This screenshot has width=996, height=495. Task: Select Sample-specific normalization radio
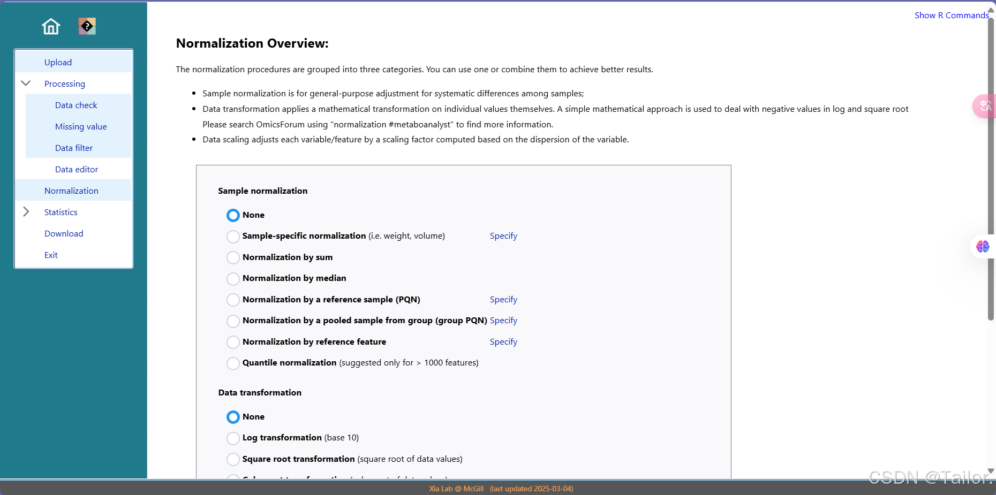click(233, 237)
